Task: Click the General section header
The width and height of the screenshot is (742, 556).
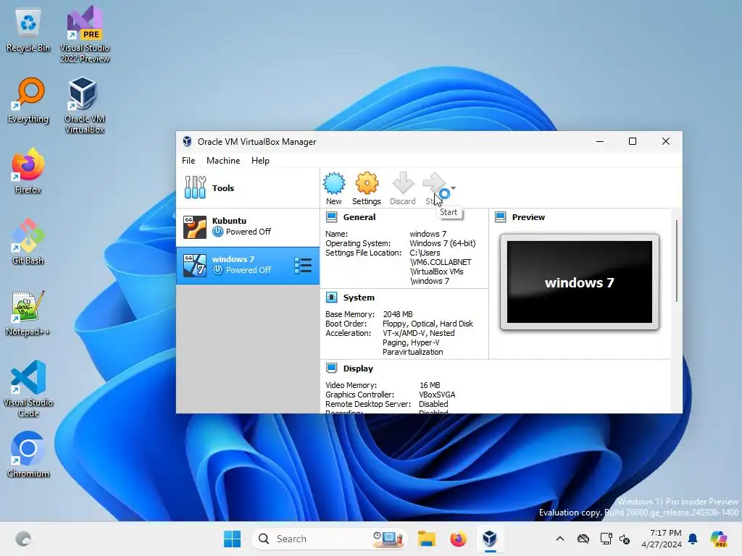Action: click(x=359, y=217)
